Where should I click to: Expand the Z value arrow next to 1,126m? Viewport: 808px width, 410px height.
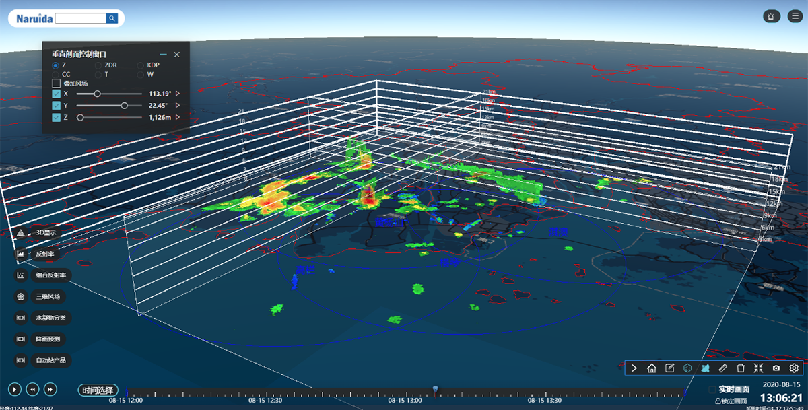178,117
